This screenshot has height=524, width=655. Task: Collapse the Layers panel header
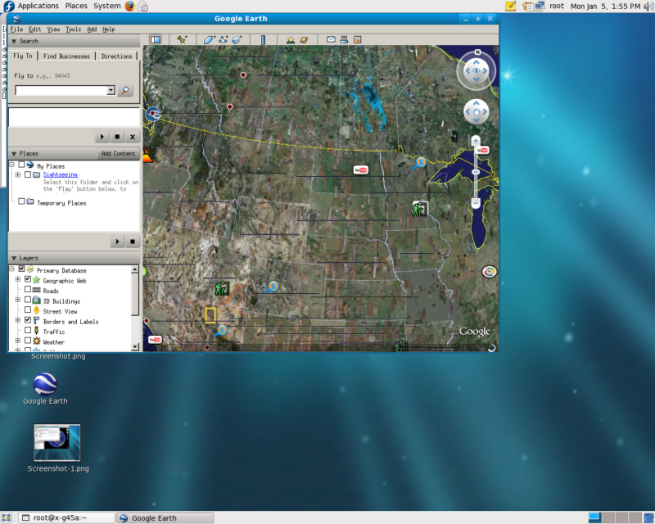[x=14, y=258]
